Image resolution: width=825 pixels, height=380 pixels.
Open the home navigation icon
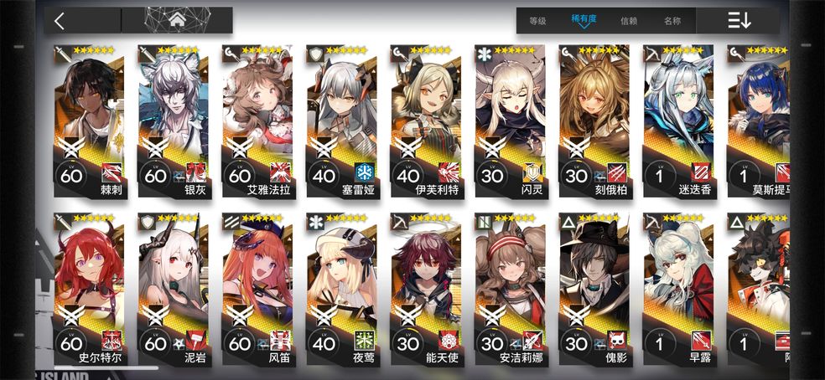177,20
